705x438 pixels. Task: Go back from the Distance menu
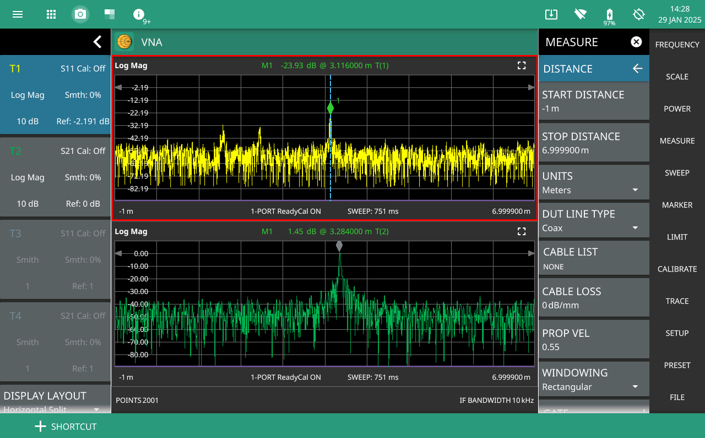pyautogui.click(x=637, y=69)
